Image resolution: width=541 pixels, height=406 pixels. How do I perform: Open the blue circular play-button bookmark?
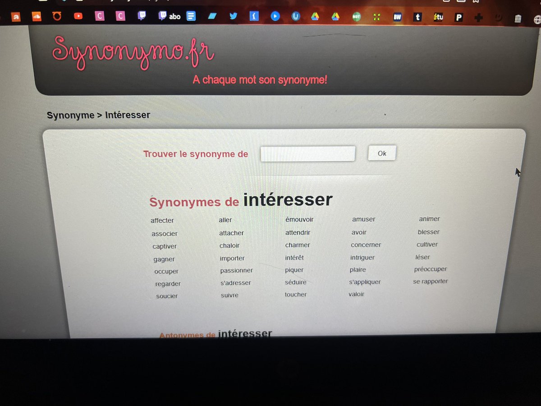(275, 17)
